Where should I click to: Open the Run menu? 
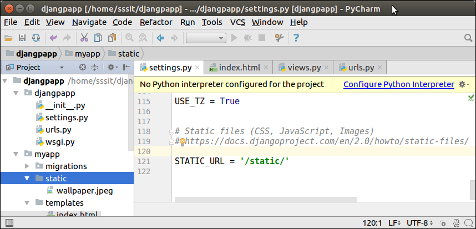point(188,22)
